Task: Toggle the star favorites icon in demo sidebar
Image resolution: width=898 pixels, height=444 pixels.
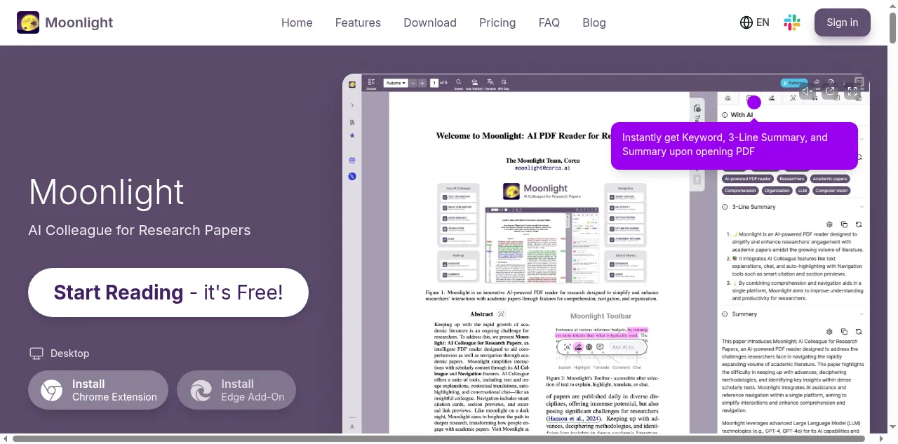Action: pyautogui.click(x=352, y=135)
